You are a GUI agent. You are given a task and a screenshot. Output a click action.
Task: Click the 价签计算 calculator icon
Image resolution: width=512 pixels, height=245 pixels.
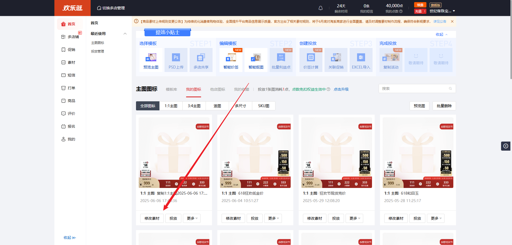pos(311,58)
